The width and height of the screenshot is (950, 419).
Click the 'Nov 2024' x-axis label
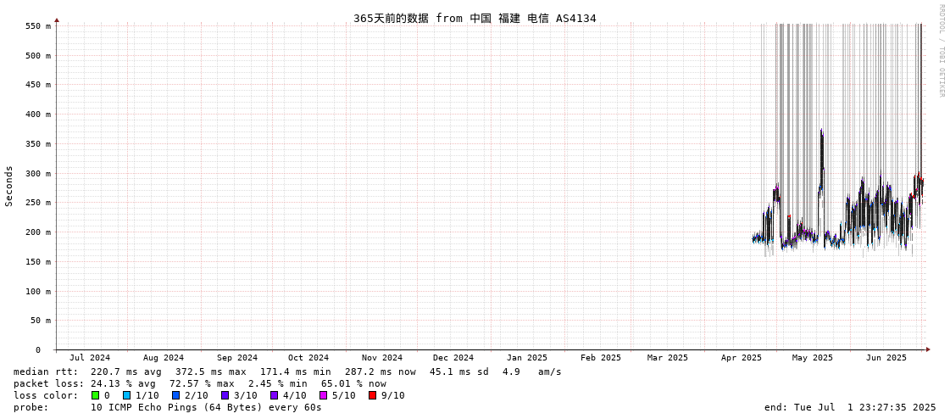tap(382, 358)
